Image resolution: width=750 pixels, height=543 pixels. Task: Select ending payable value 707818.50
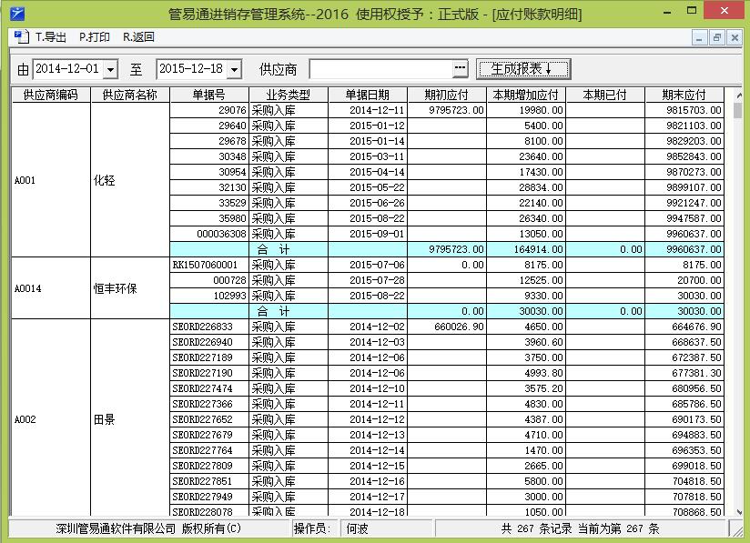[x=684, y=497]
